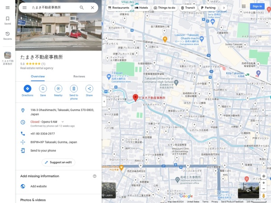The width and height of the screenshot is (271, 203).
Task: Click the purple Parking marker near Kita-Takasaki
Action: pyautogui.click(x=258, y=73)
